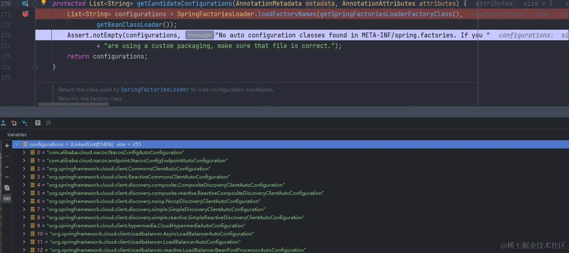Click the AnnotationAttributes parameter type
The width and height of the screenshot is (569, 253).
coord(379,4)
